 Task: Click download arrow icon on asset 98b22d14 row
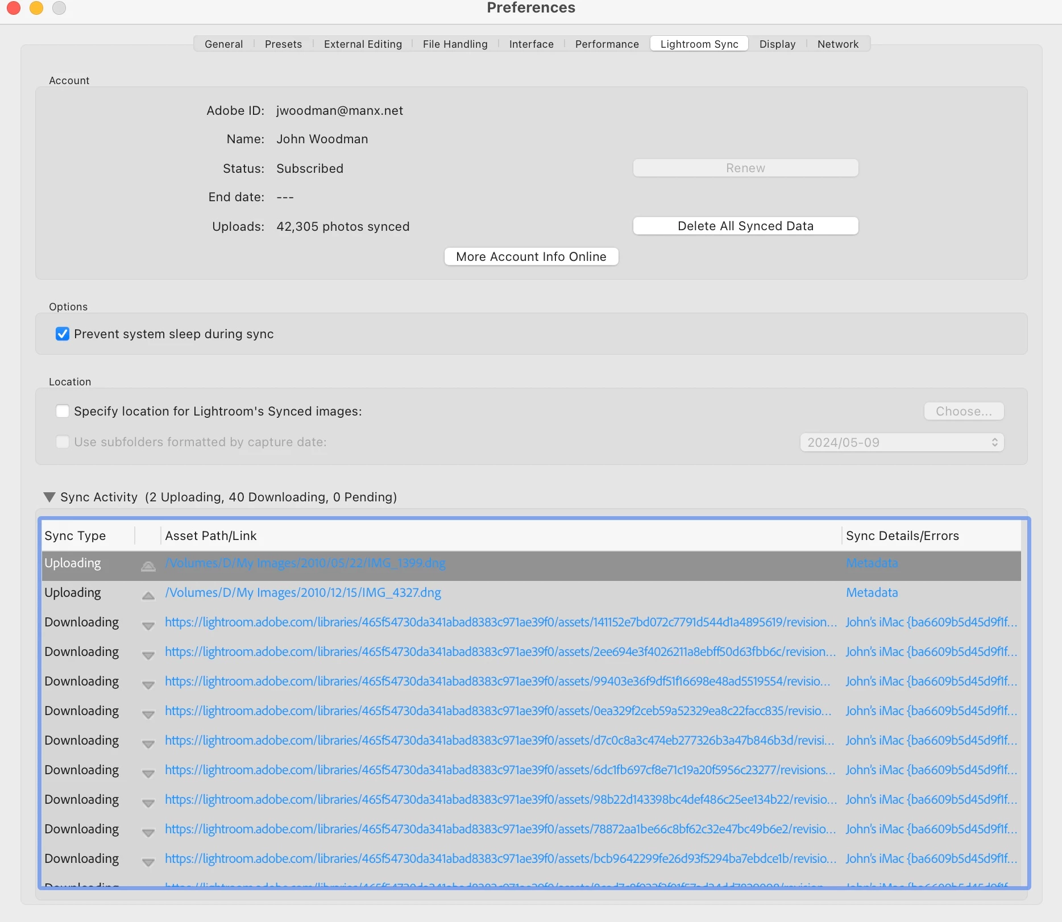pyautogui.click(x=148, y=803)
